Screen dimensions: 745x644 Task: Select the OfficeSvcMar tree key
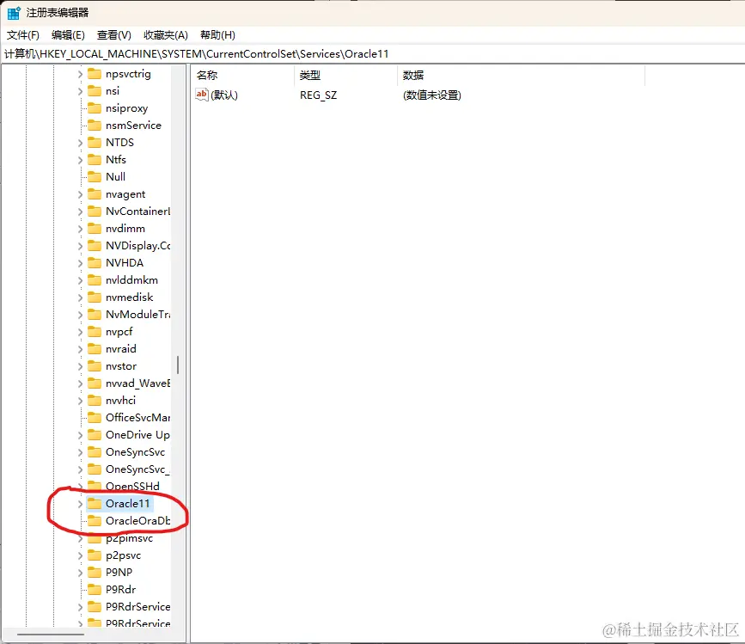click(137, 417)
